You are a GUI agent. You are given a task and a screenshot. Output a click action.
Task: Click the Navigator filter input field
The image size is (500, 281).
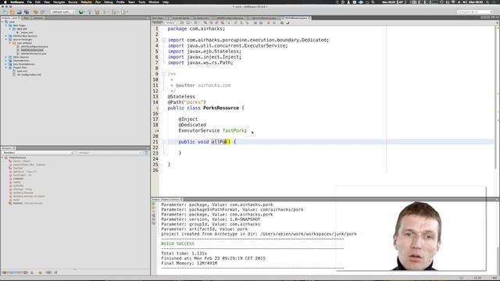(109, 153)
